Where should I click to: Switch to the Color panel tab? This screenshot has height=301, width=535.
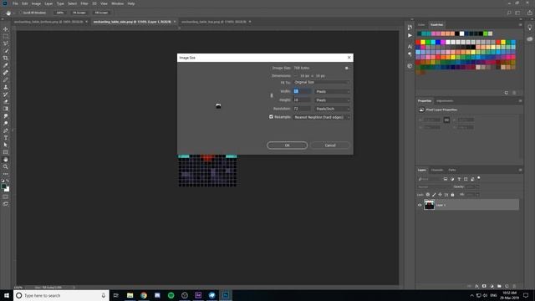(x=421, y=24)
